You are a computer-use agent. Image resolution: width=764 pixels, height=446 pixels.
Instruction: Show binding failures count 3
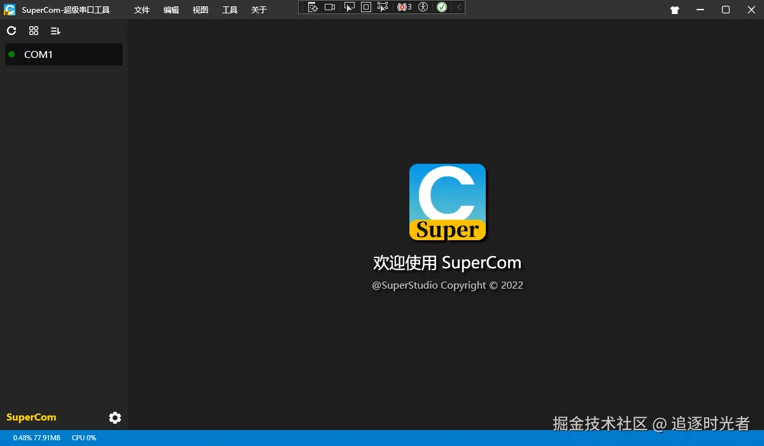[x=404, y=7]
